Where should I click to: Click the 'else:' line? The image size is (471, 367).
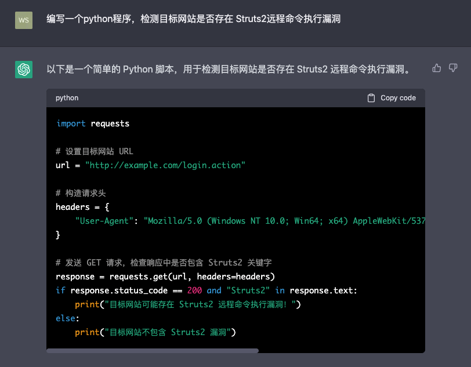coord(68,318)
